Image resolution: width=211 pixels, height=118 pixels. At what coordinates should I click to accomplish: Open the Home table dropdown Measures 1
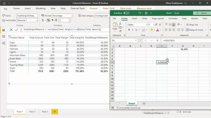click(x=27, y=20)
